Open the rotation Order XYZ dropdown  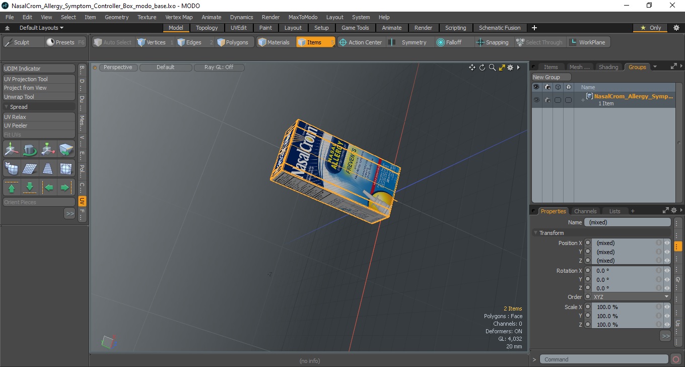631,297
